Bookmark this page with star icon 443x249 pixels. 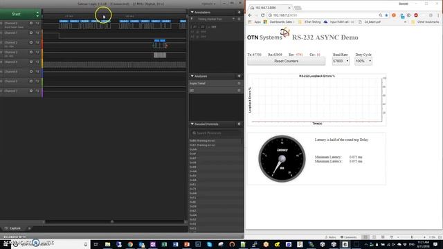(386, 15)
